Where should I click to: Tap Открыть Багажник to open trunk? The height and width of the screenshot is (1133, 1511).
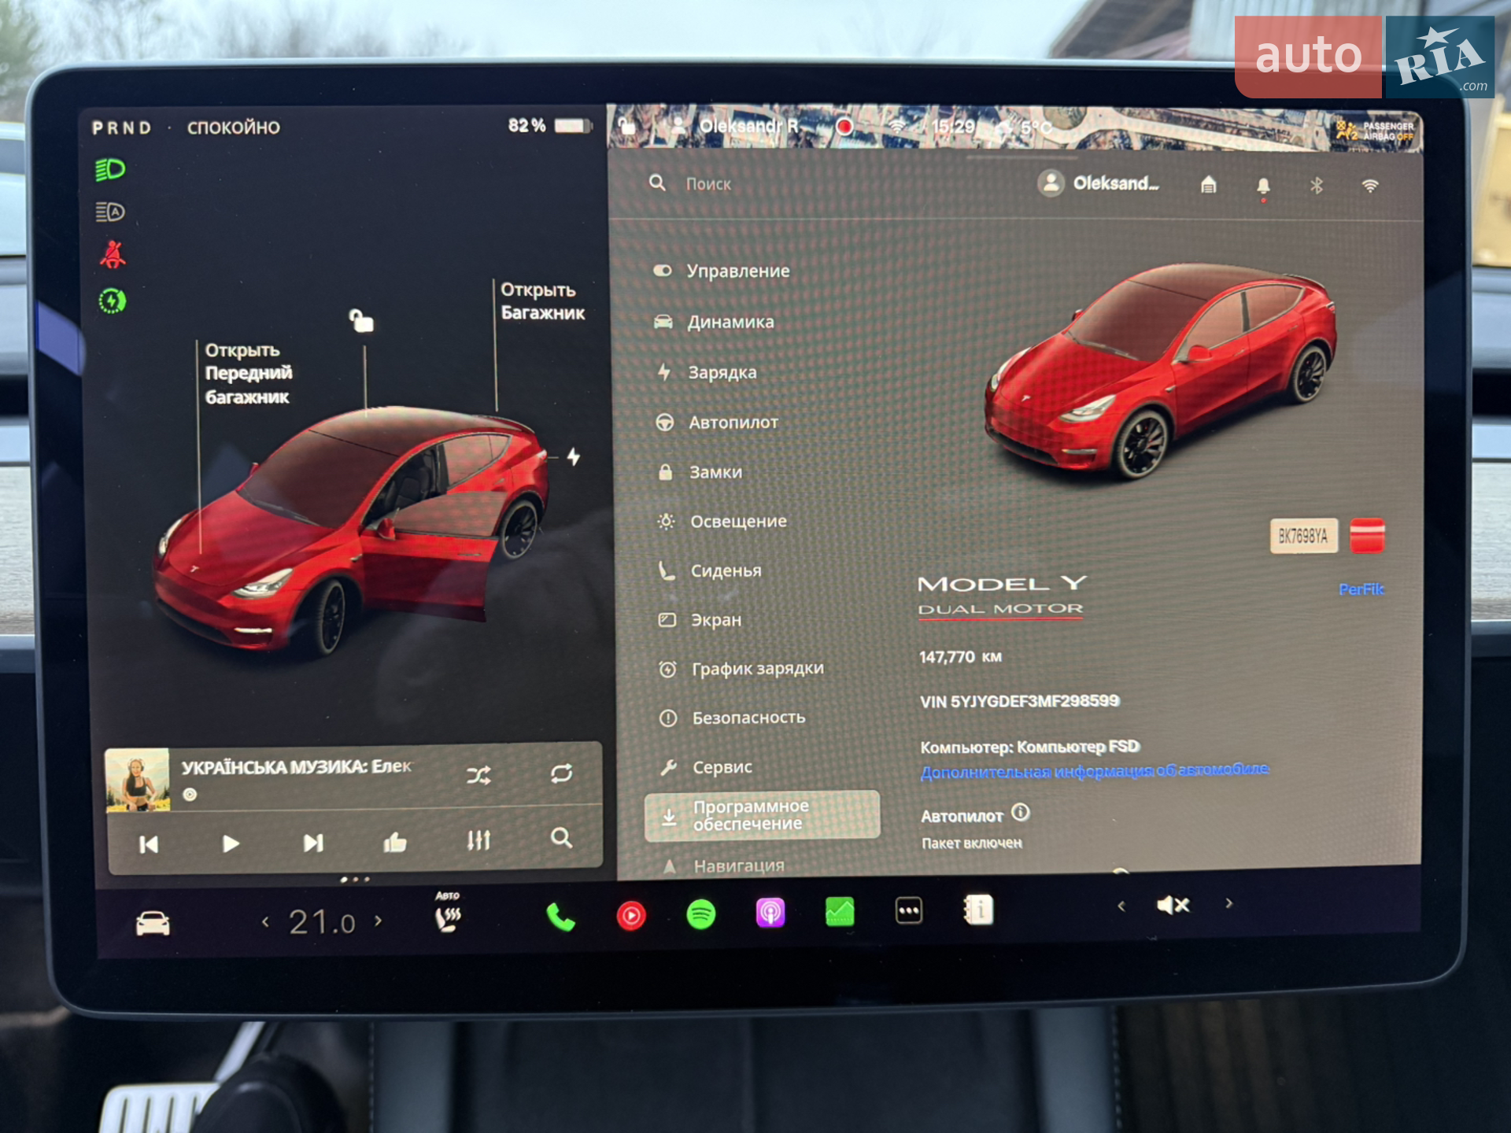(x=542, y=301)
